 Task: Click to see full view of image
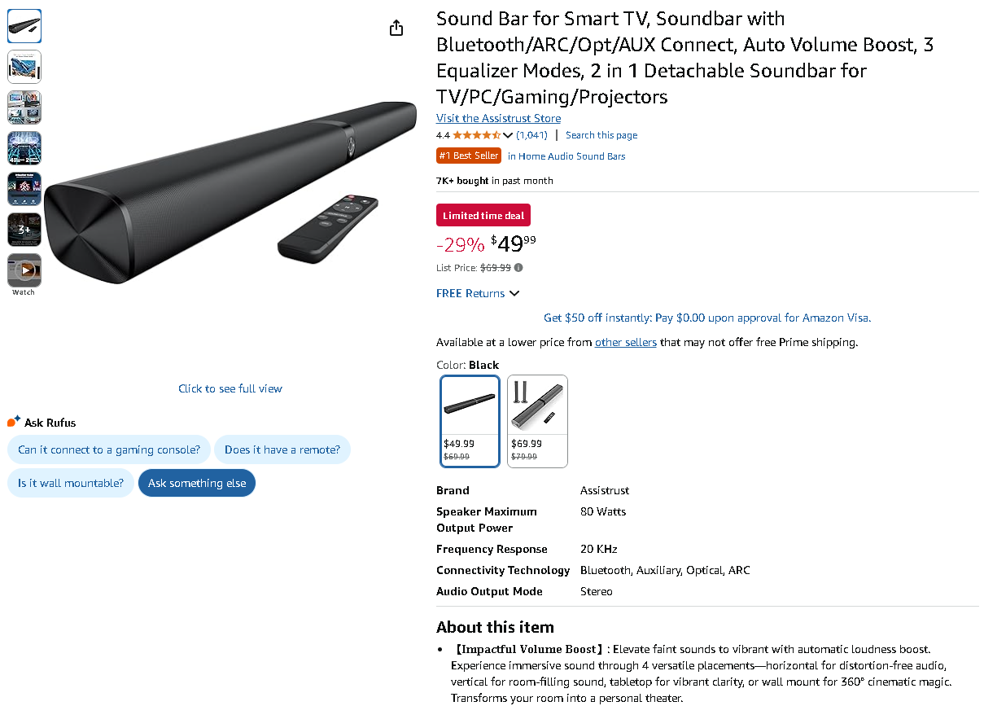coord(230,388)
